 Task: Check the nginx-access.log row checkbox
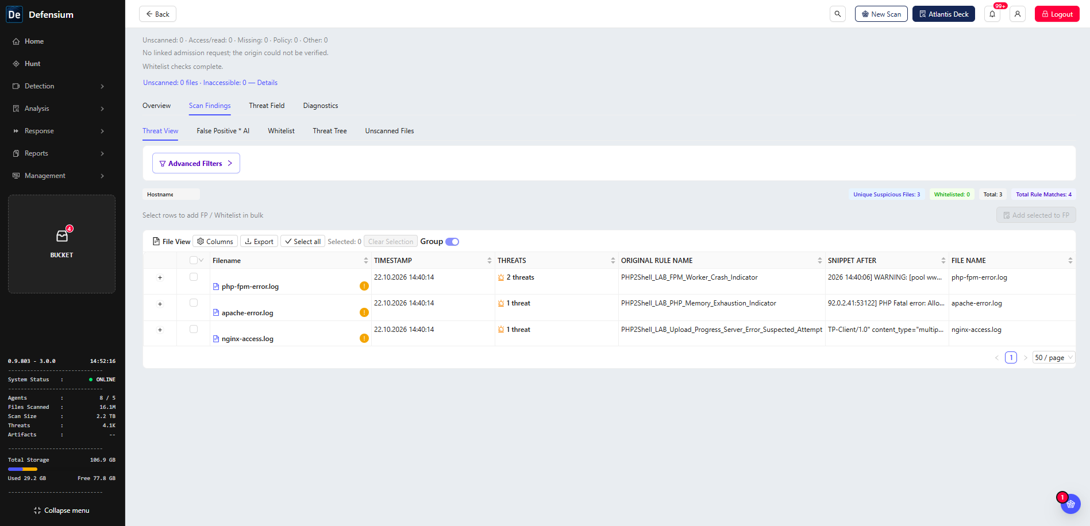[x=194, y=329]
